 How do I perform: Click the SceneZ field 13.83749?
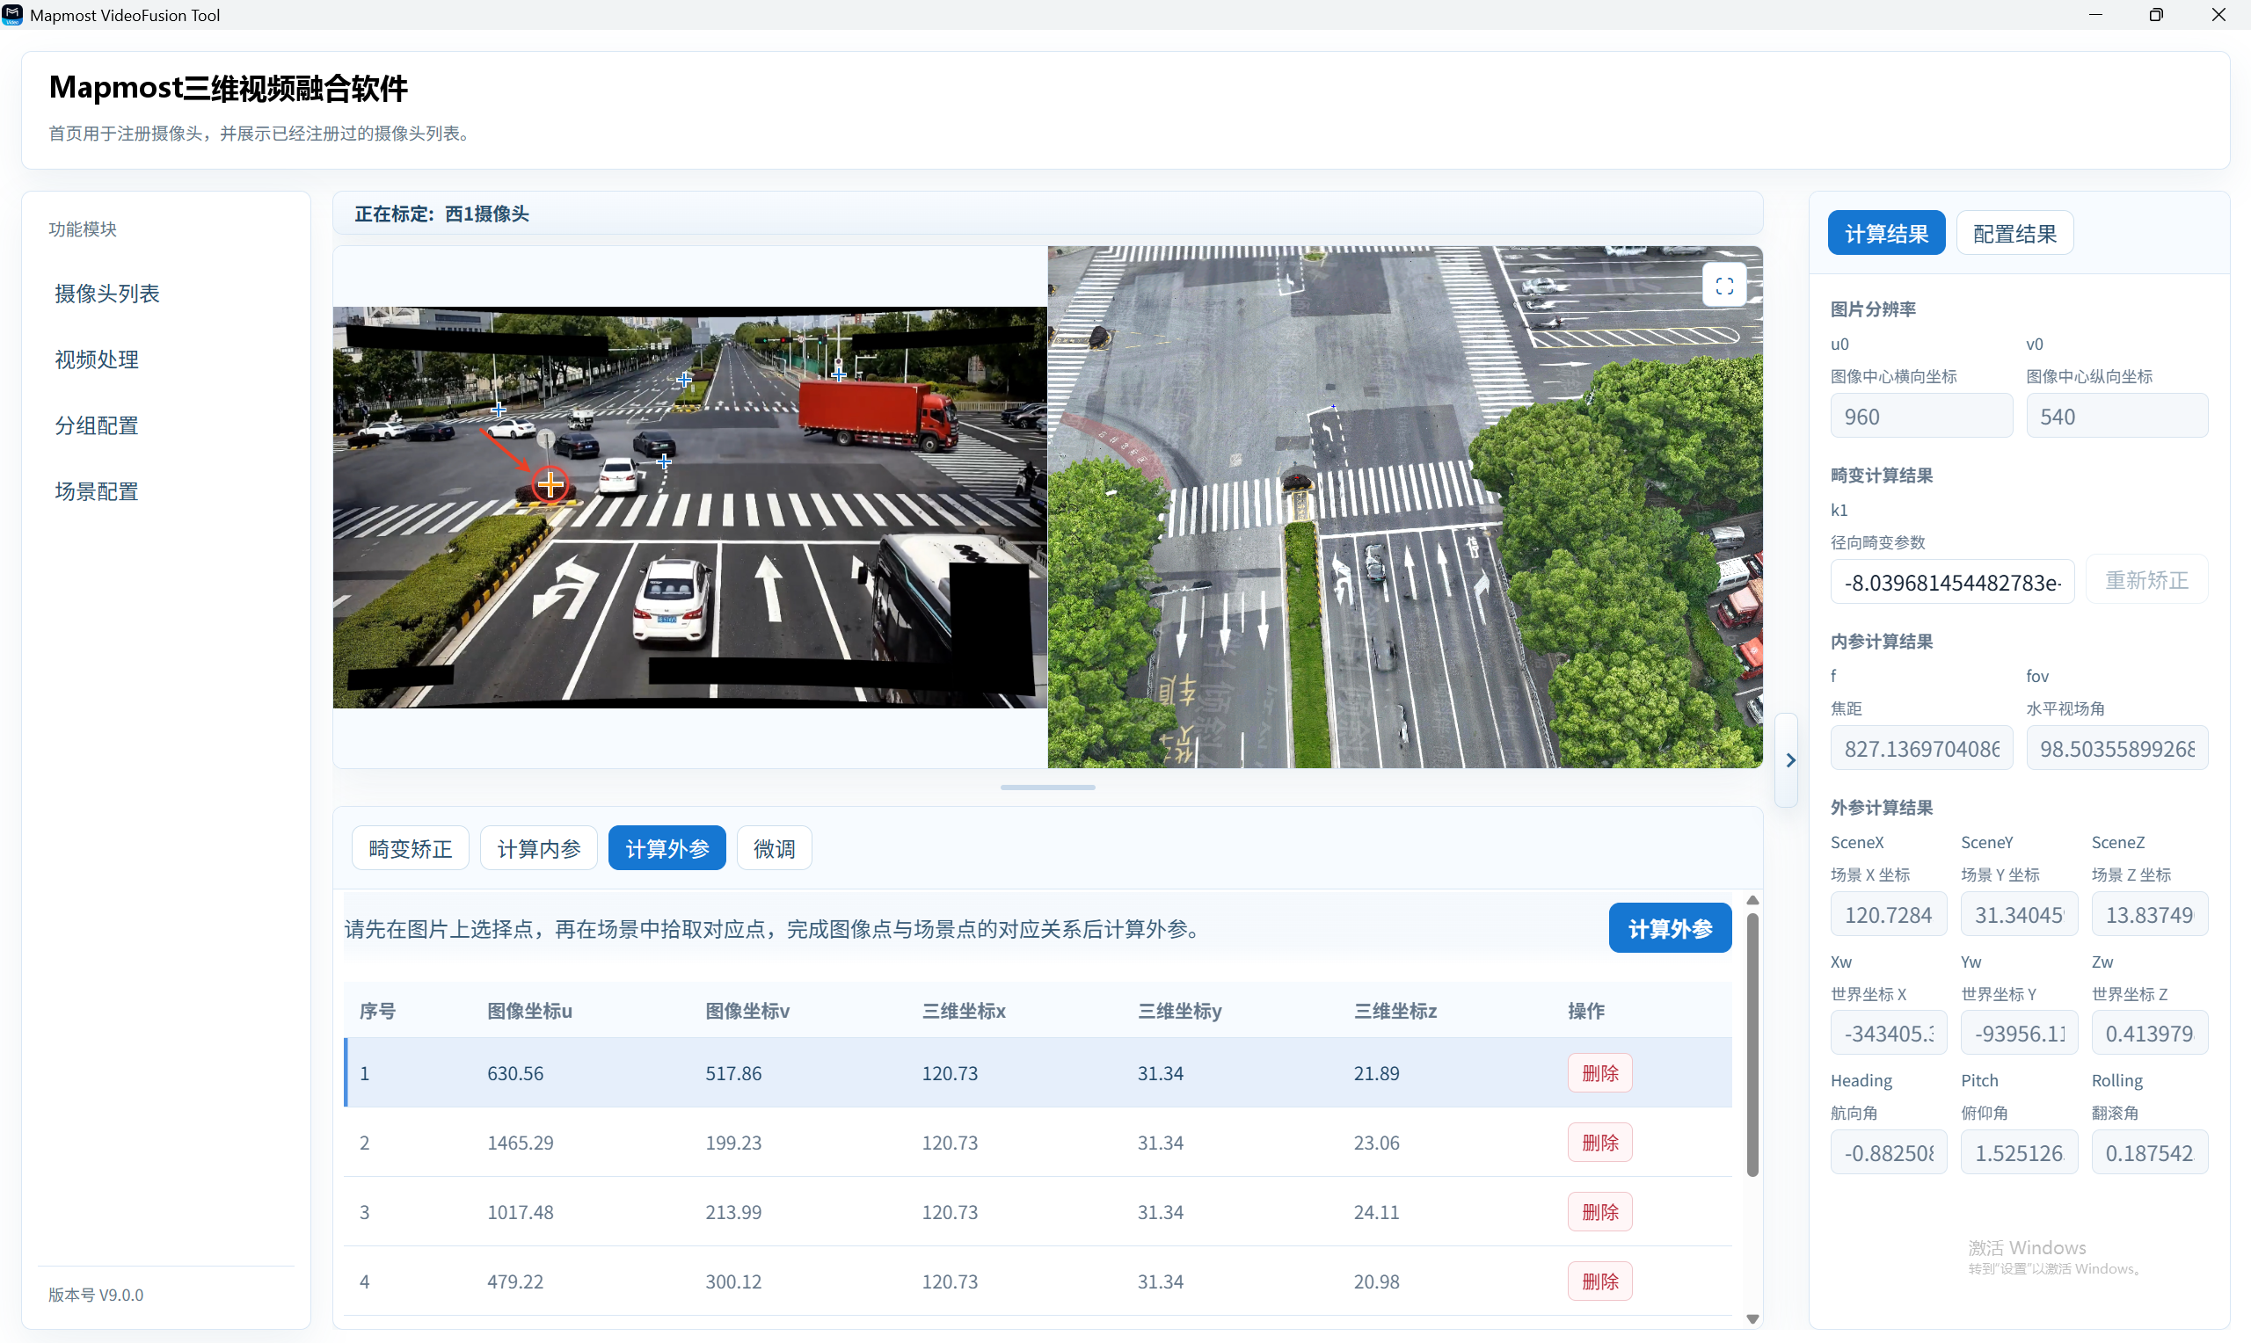click(2150, 914)
